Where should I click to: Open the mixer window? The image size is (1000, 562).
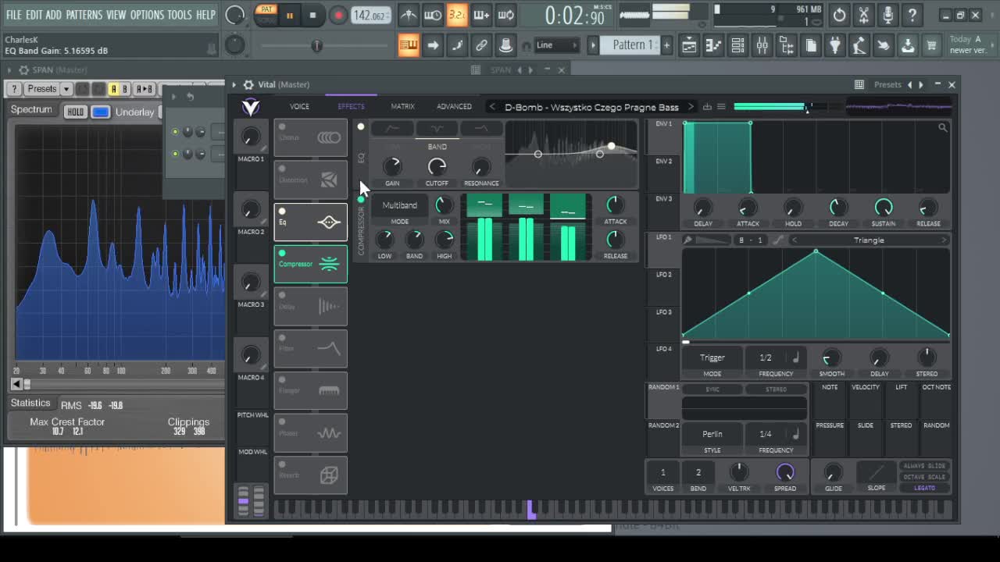click(762, 45)
